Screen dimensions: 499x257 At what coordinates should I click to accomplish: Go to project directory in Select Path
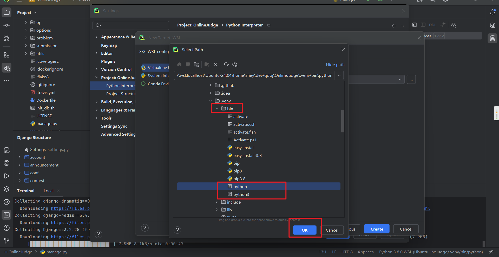(x=196, y=64)
